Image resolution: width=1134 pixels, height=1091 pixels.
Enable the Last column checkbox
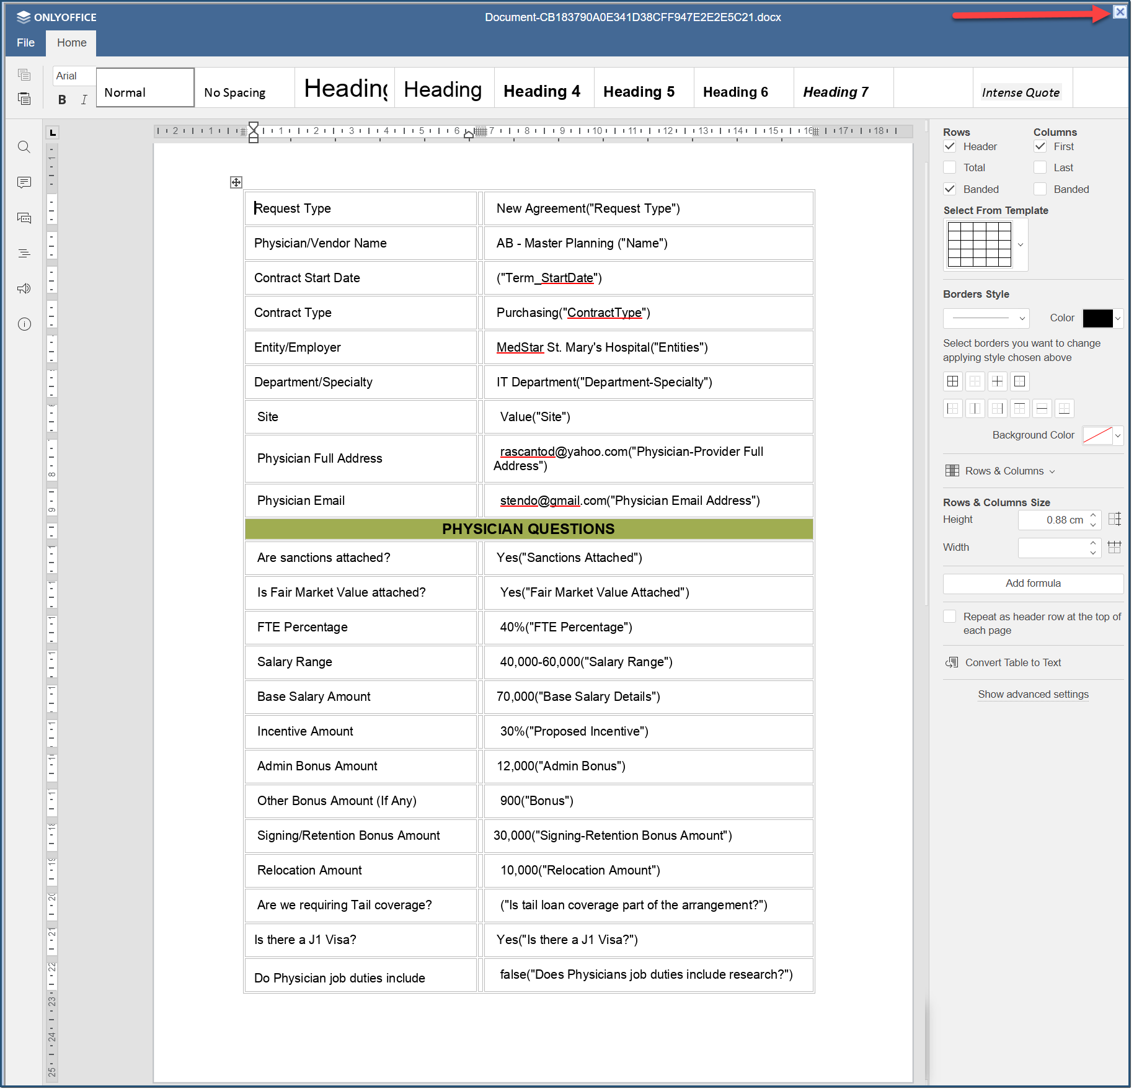pyautogui.click(x=1040, y=167)
